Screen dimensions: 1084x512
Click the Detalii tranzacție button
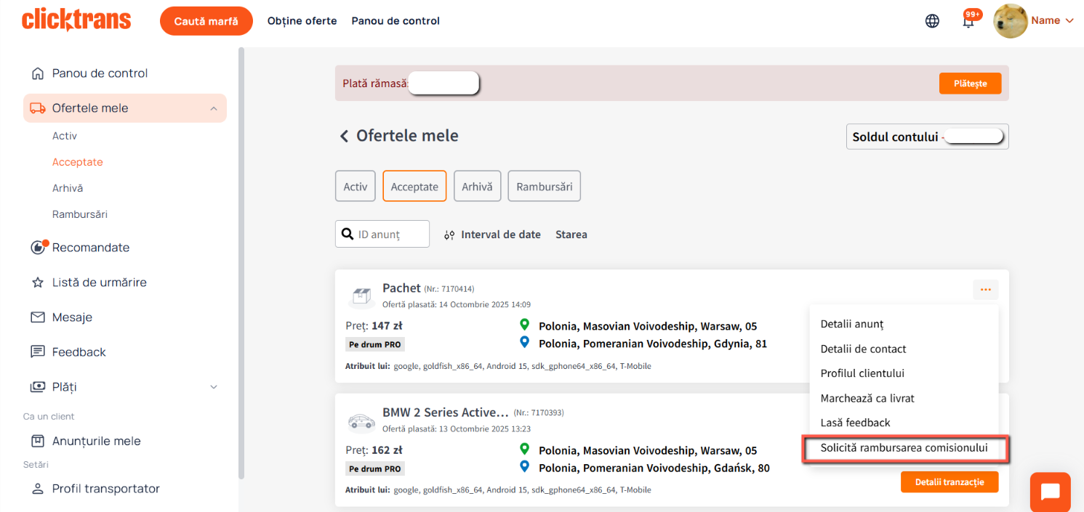point(949,482)
